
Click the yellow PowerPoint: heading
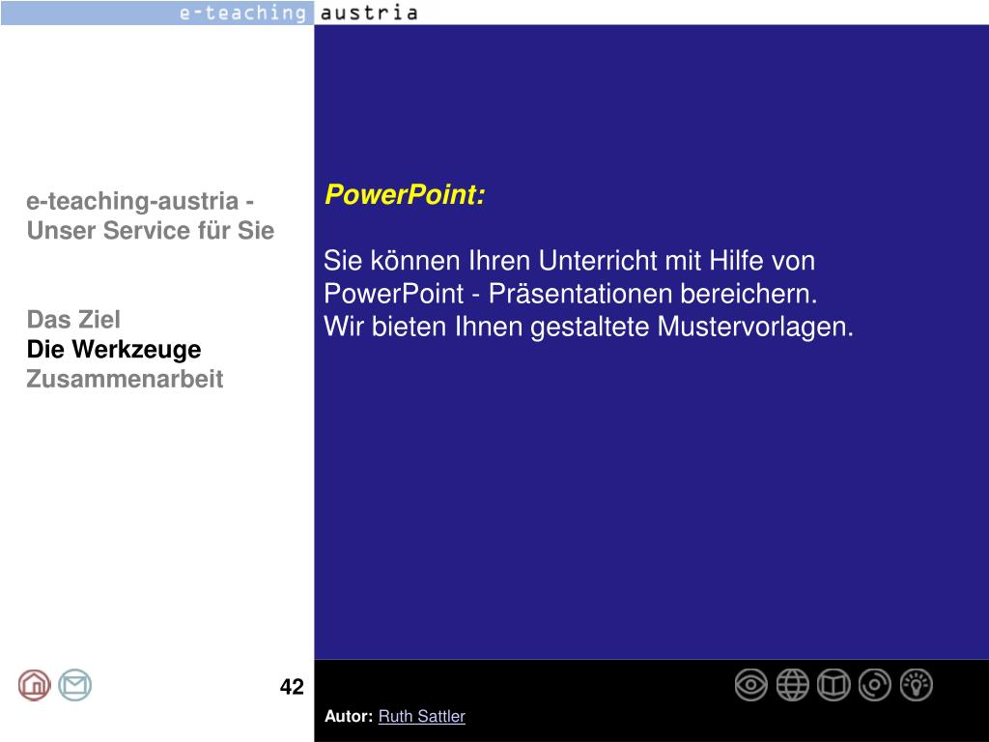click(x=405, y=194)
